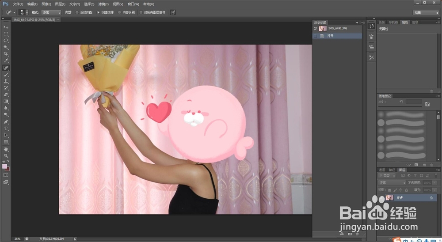This screenshot has height=242, width=442.
Task: Select the Rectangle shape tool
Action: 6,142
